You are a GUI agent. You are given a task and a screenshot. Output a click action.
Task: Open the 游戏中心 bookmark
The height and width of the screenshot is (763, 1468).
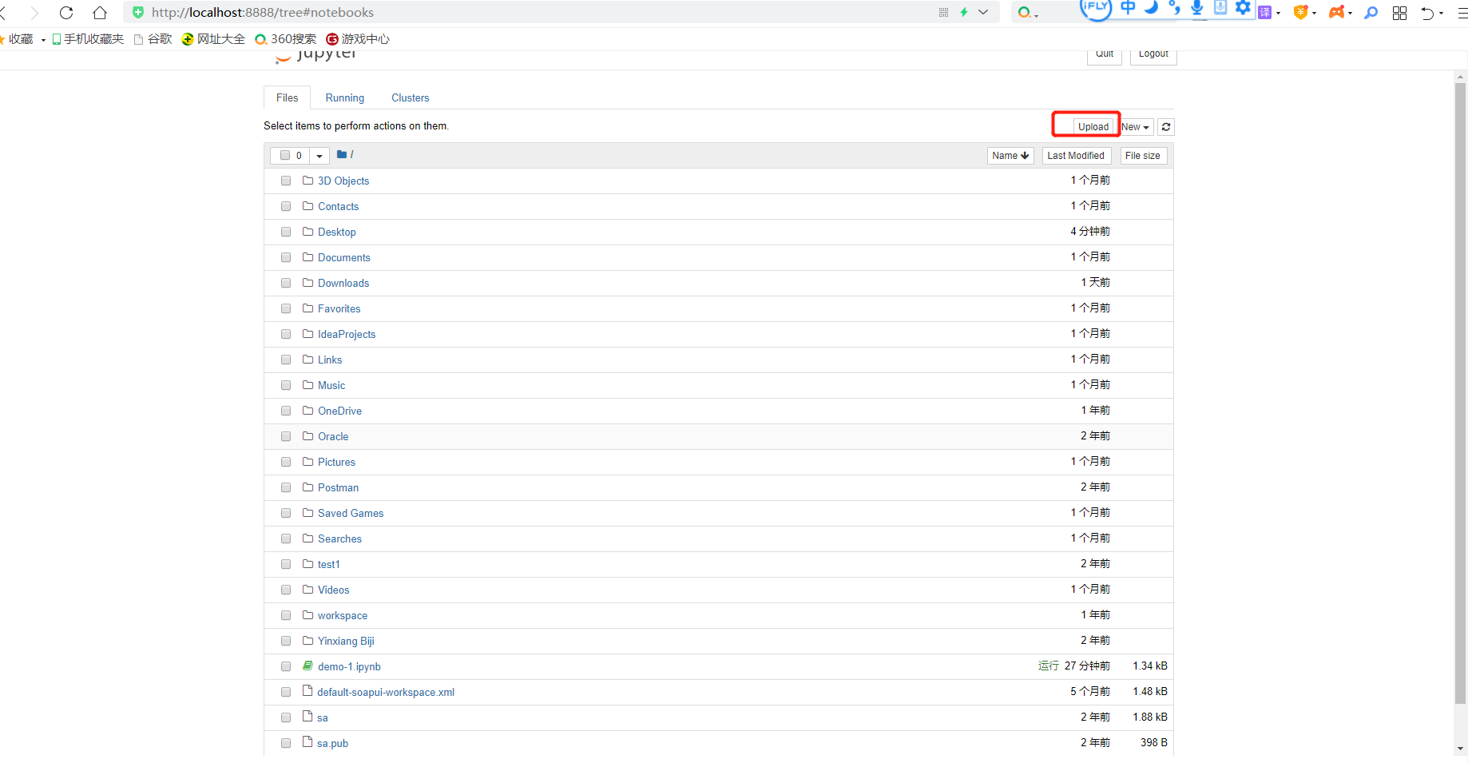pos(358,39)
